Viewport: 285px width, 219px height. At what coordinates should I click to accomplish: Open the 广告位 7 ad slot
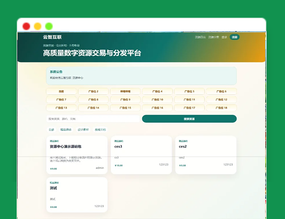pyautogui.click(x=61, y=99)
